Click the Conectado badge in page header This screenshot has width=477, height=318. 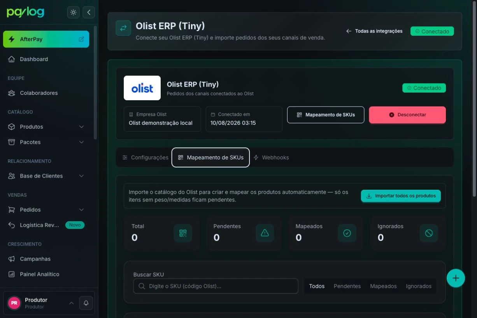[432, 31]
